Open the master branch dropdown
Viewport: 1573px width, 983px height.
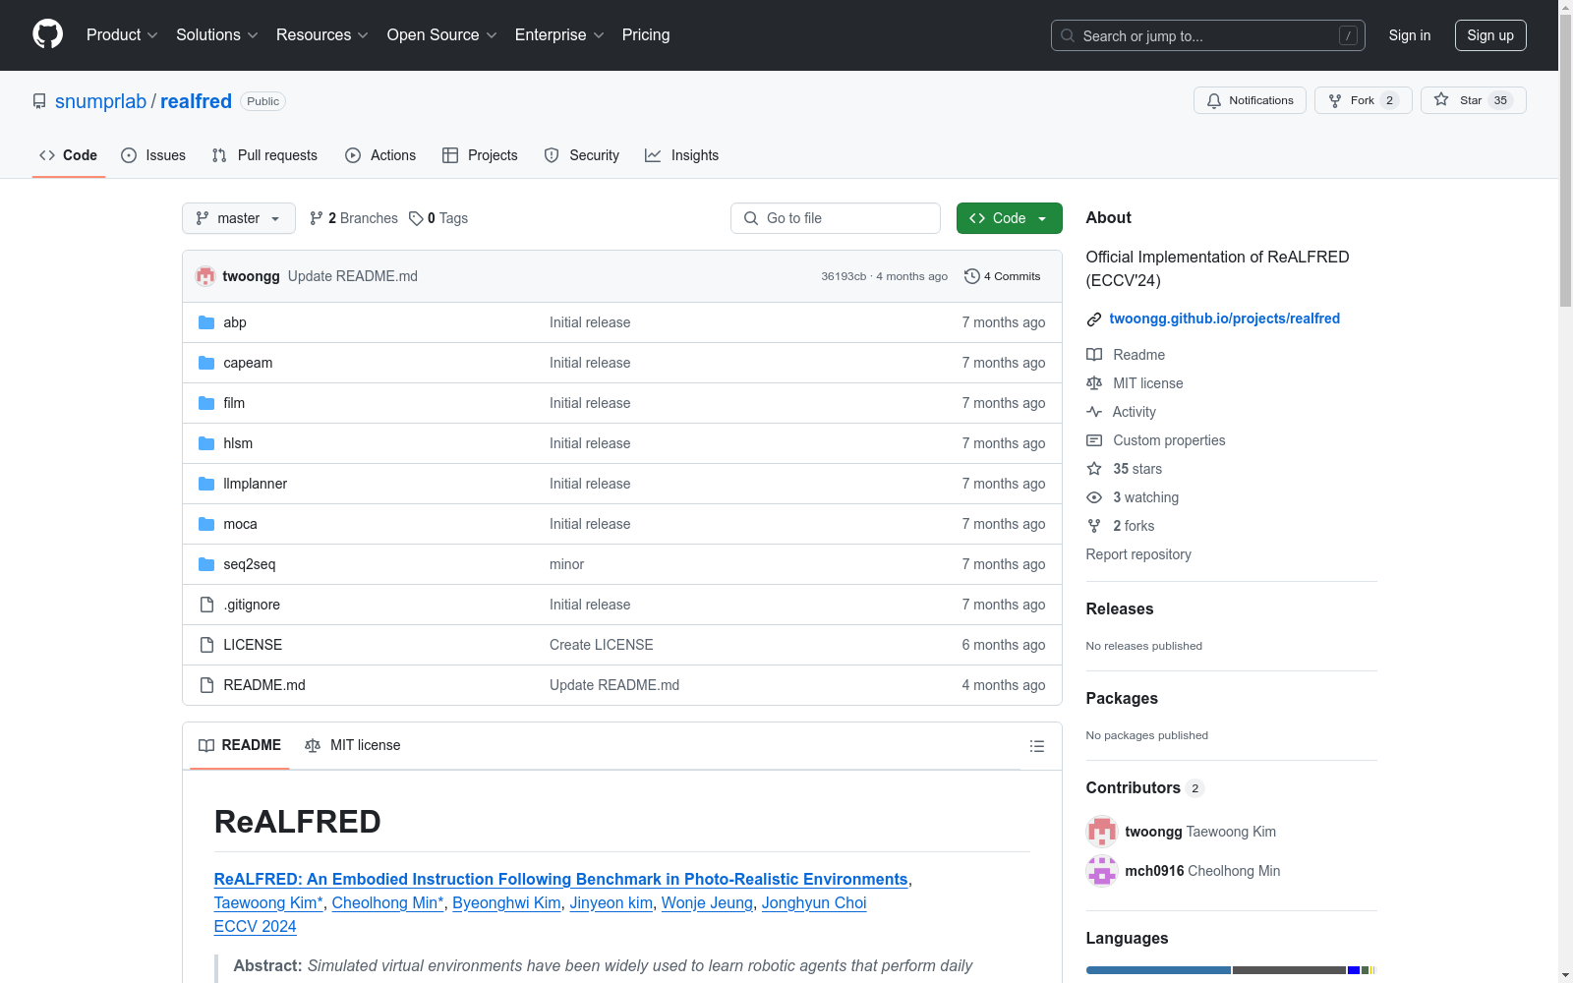[239, 218]
